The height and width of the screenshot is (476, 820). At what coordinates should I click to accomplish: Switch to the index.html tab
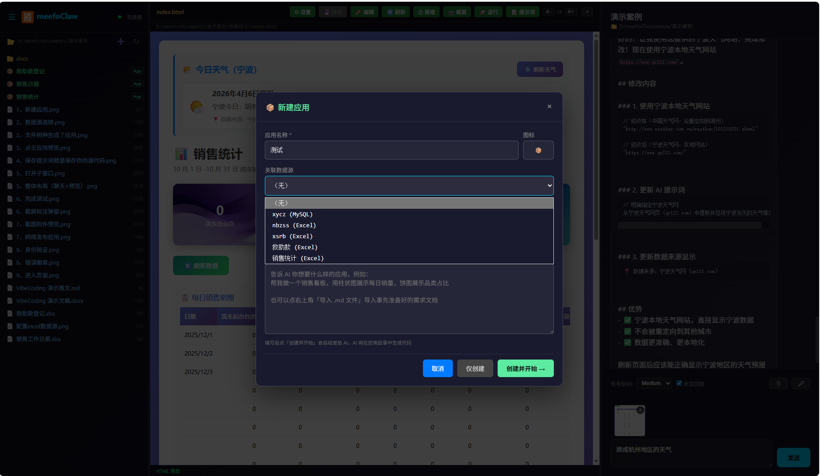click(x=170, y=12)
